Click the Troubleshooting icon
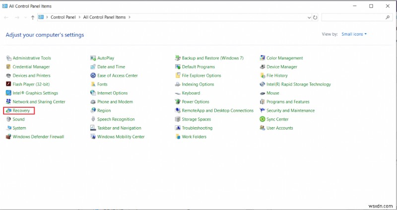The height and width of the screenshot is (210, 397). pyautogui.click(x=178, y=128)
